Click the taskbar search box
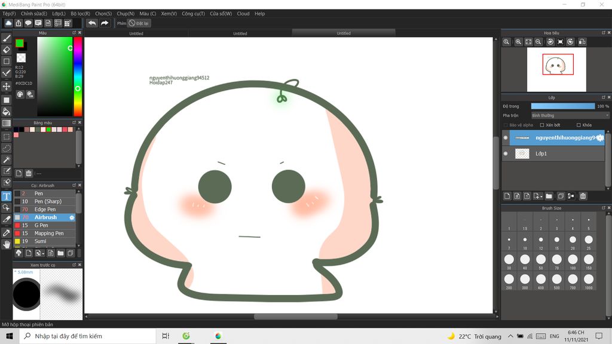This screenshot has width=612, height=344. click(87, 336)
